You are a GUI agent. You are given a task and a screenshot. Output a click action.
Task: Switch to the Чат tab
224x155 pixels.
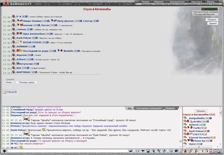pos(130,108)
